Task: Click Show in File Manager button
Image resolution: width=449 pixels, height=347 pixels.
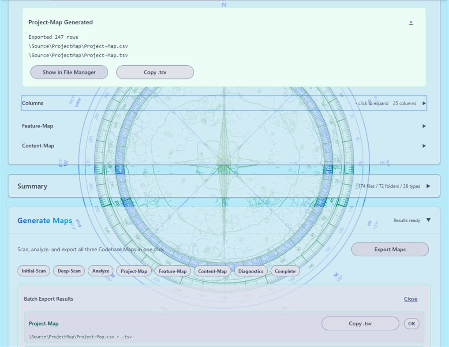Action: pos(69,72)
